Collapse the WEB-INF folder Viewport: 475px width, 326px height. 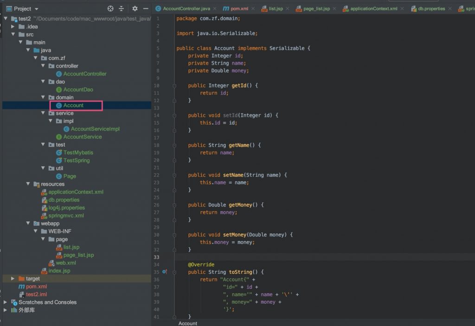pyautogui.click(x=35, y=231)
